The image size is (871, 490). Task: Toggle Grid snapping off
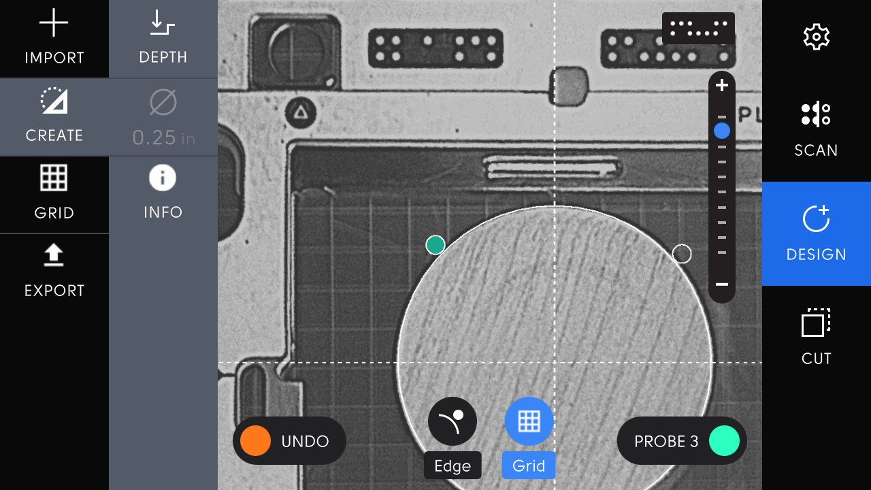click(x=529, y=422)
